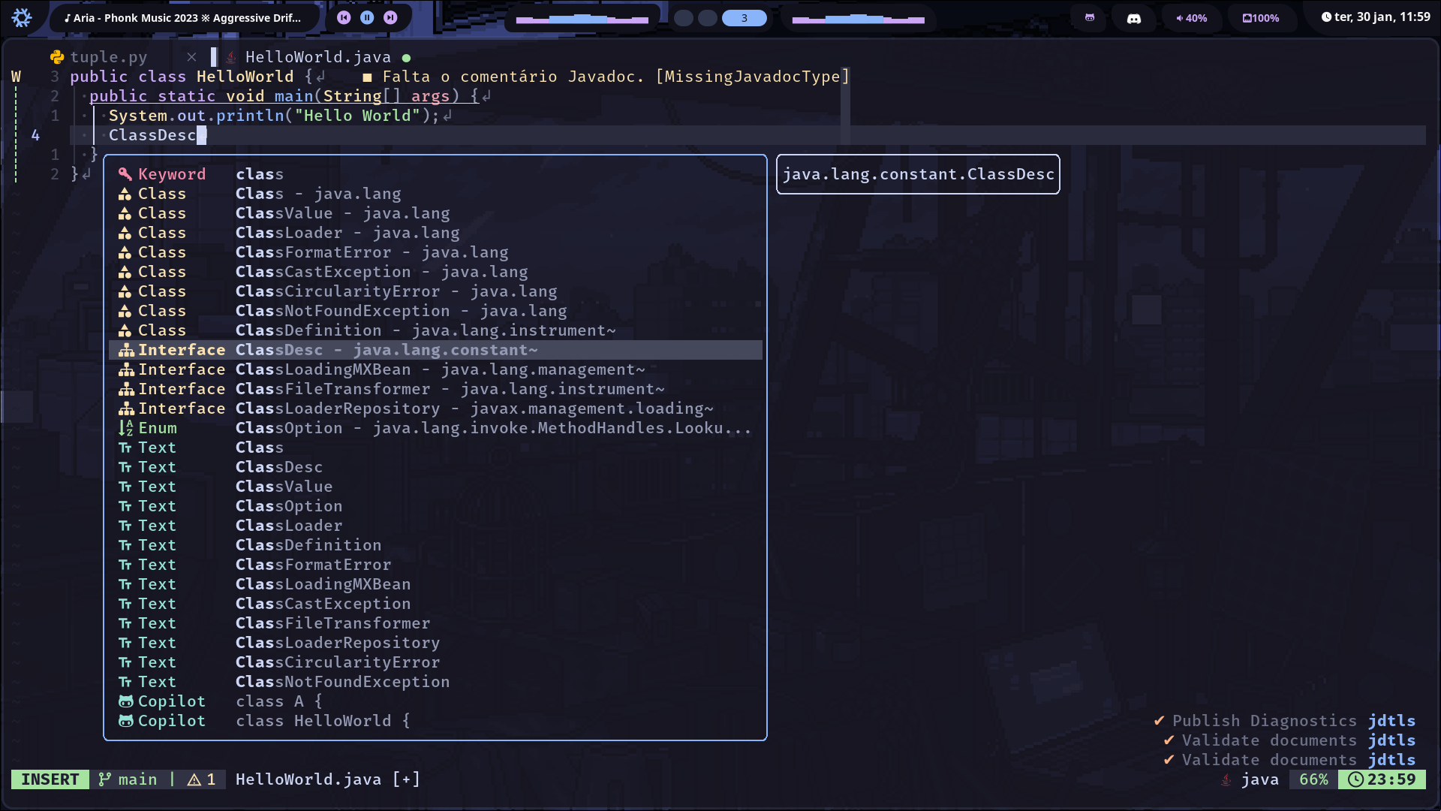Select the HelloWorld.java tab
1441x811 pixels.
pyautogui.click(x=317, y=57)
